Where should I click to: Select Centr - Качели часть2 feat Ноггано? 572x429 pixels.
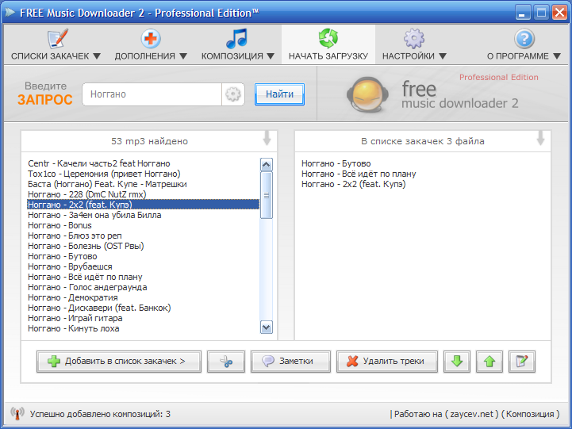pos(99,163)
